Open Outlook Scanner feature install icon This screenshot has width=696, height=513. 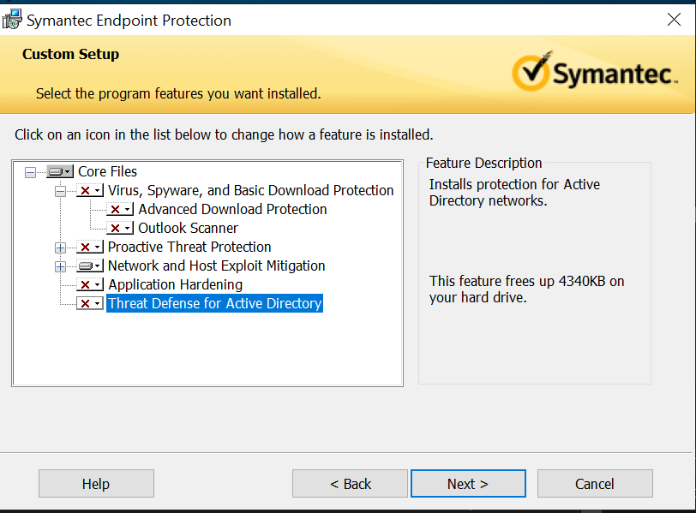(119, 229)
